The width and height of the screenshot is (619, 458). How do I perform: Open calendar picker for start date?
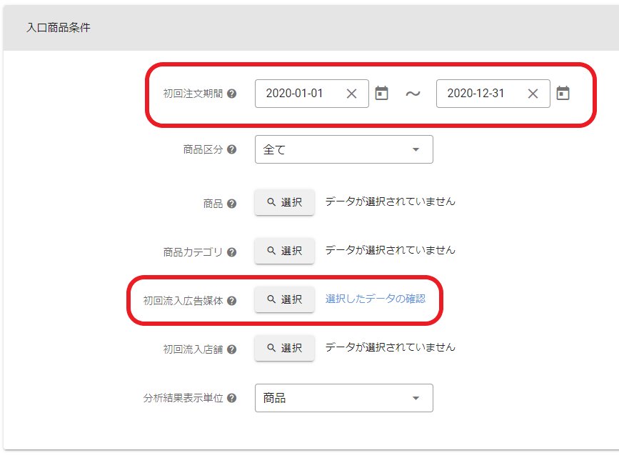382,94
